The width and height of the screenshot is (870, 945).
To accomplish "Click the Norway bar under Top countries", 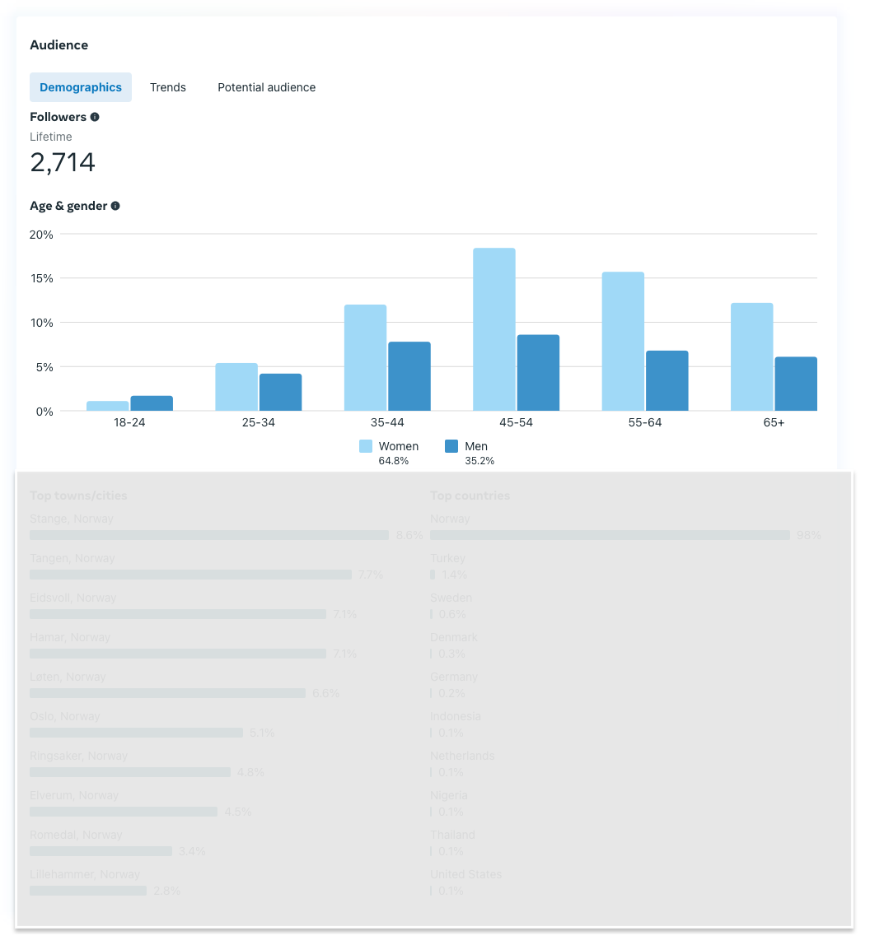I will (x=610, y=535).
